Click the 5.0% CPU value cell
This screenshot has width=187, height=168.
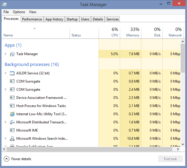(109, 54)
